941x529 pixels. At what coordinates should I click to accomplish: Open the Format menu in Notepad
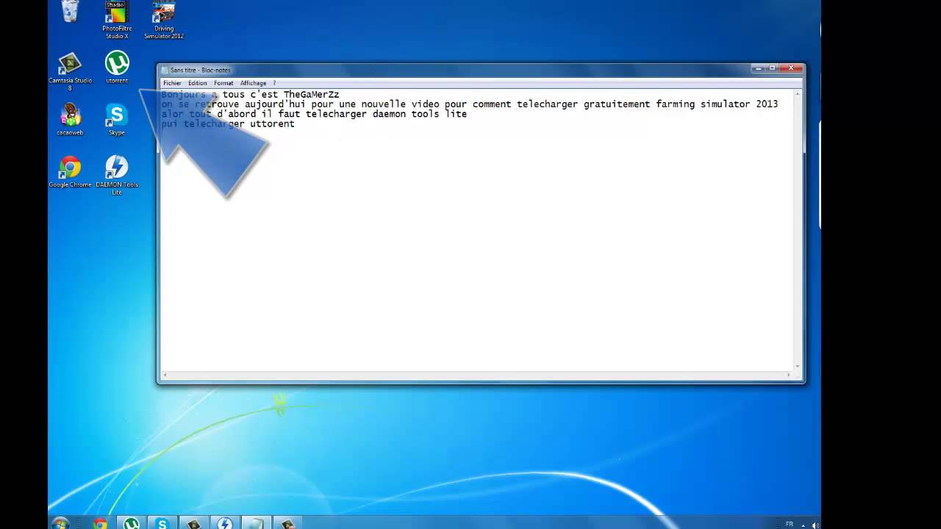tap(223, 83)
